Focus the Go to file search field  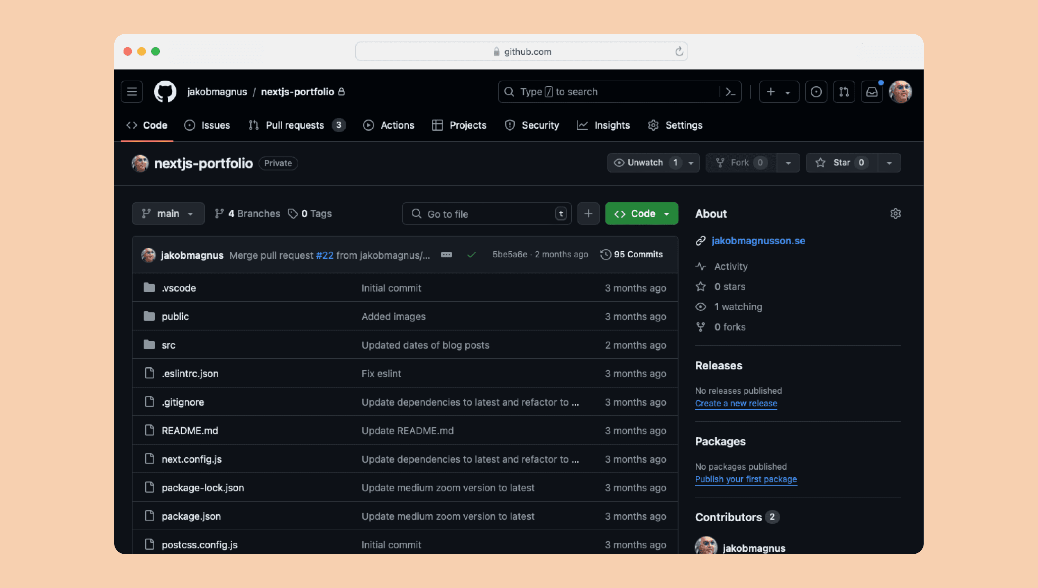487,214
